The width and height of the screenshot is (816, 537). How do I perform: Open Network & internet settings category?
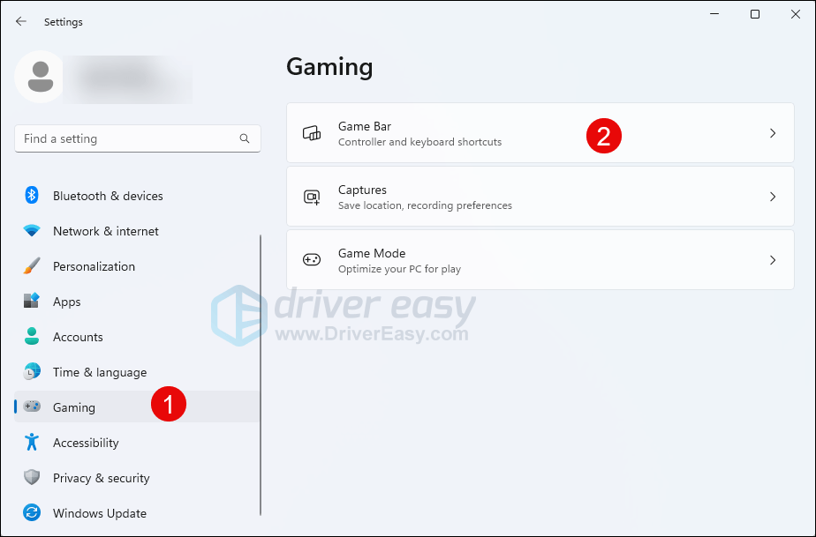pos(106,231)
